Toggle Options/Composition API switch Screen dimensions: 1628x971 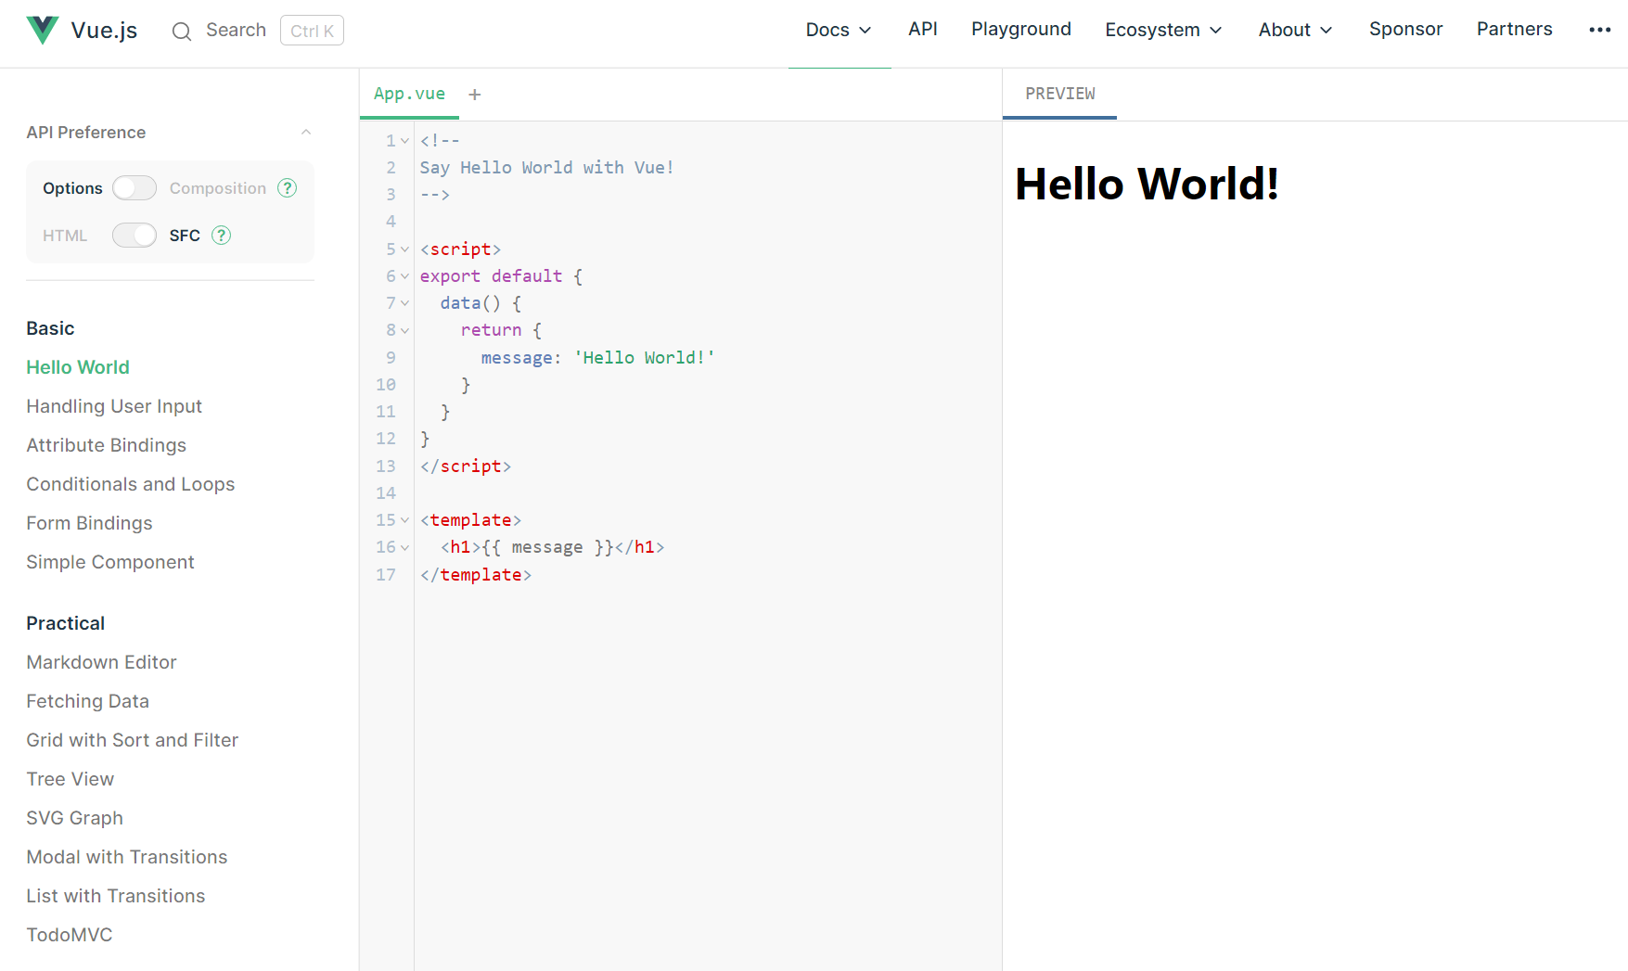click(135, 188)
